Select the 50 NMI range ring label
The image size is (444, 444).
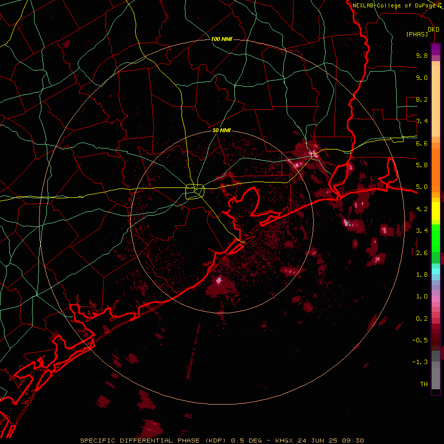click(222, 130)
